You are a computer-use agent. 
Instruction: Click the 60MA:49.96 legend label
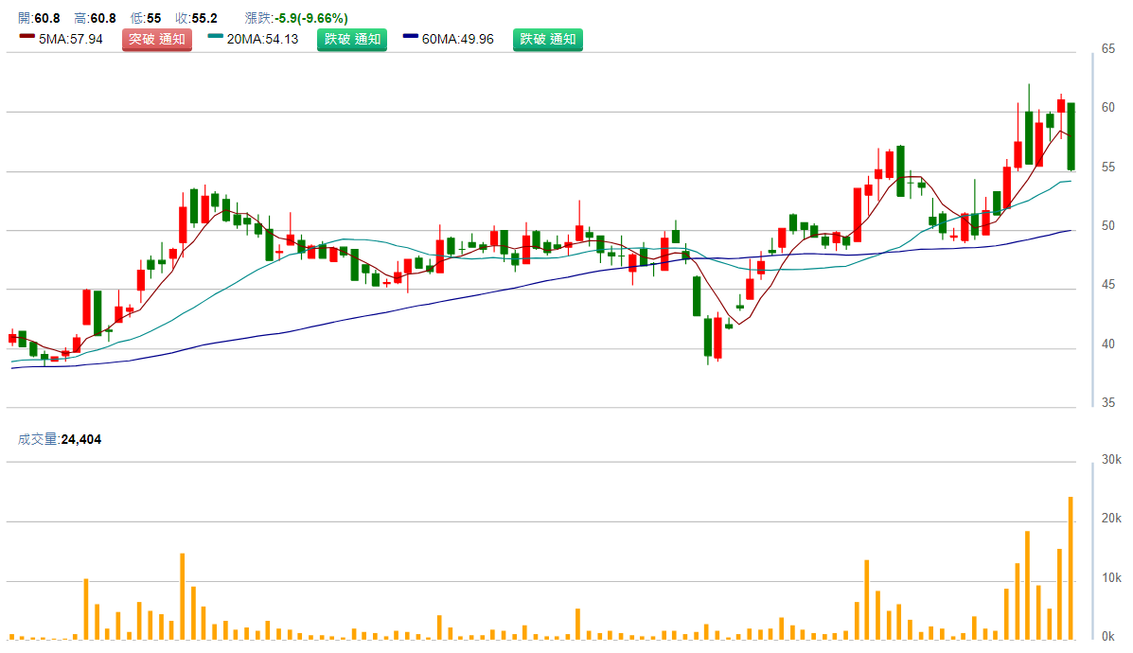(457, 39)
